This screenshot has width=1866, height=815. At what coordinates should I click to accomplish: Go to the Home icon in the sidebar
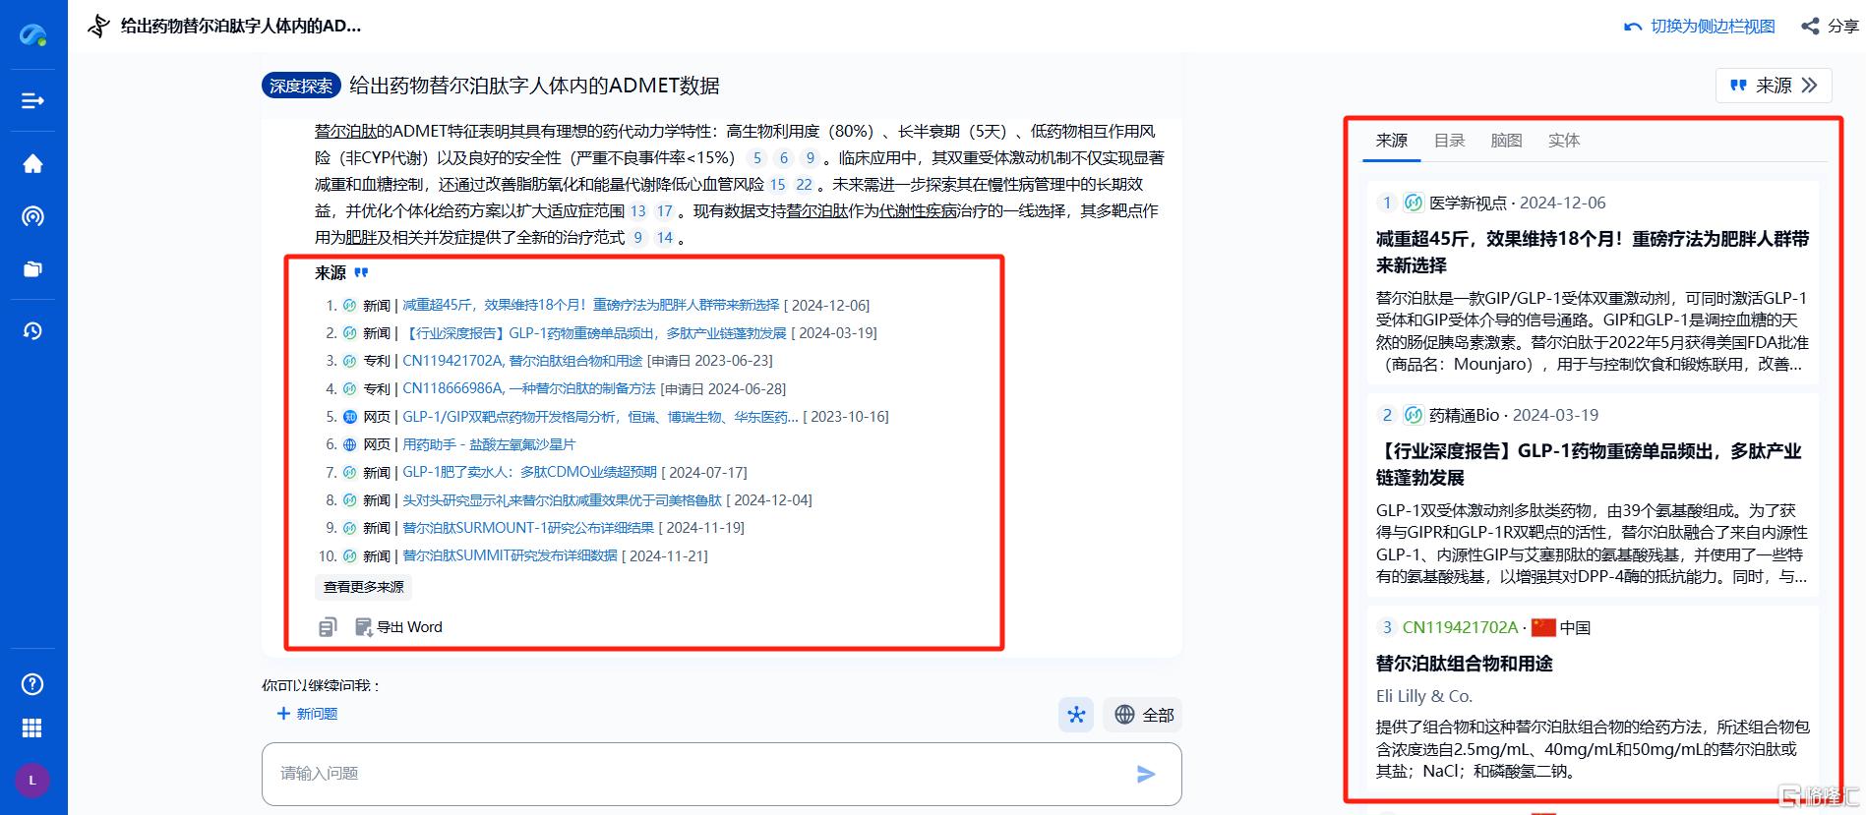click(x=32, y=163)
